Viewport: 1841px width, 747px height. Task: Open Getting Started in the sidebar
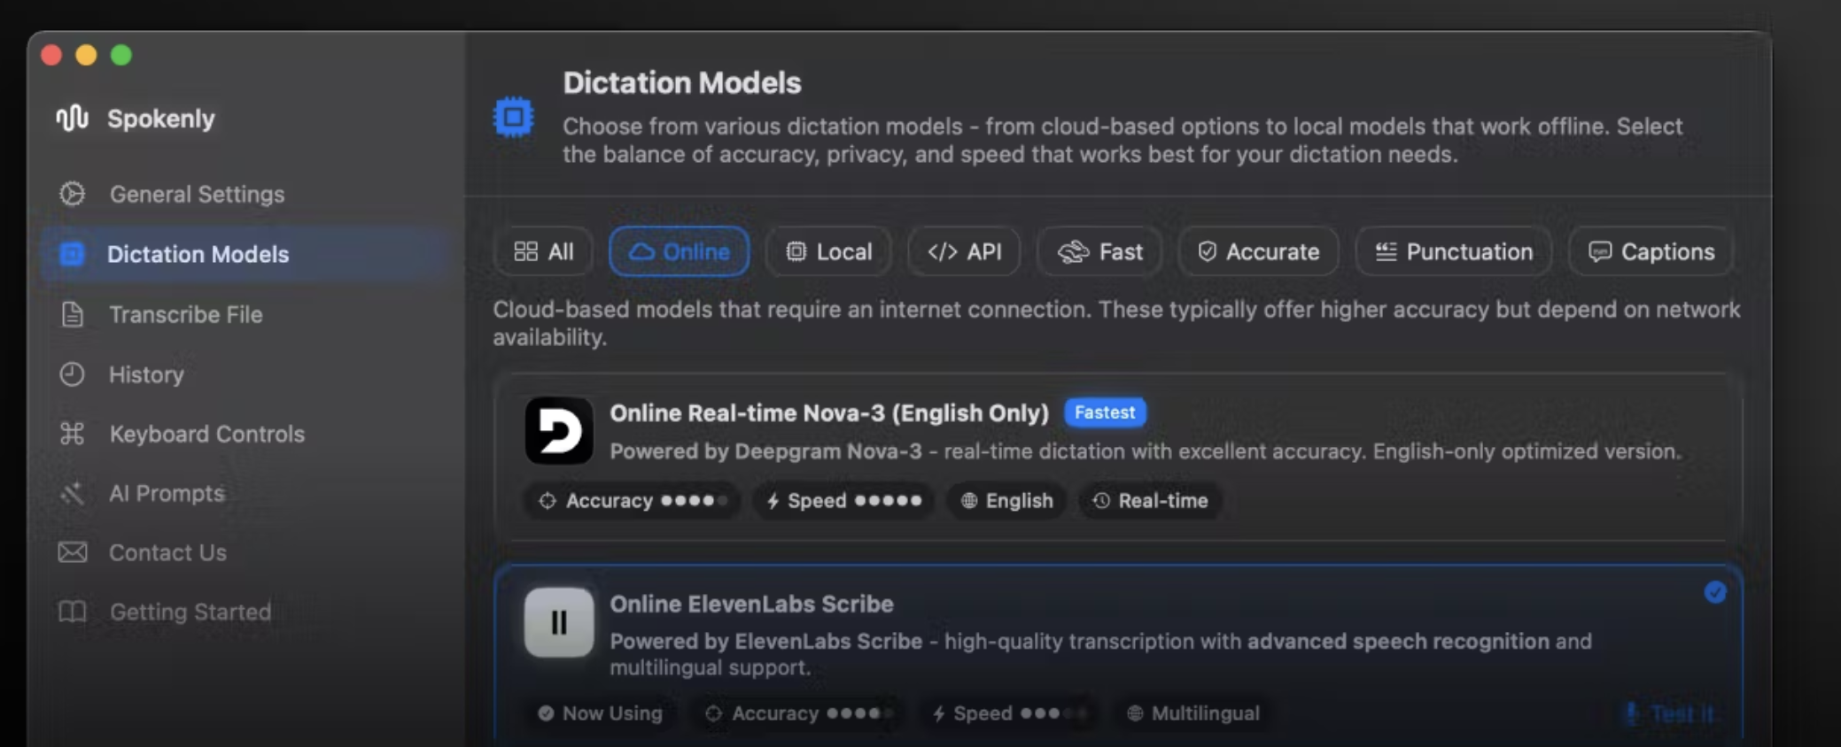click(244, 612)
